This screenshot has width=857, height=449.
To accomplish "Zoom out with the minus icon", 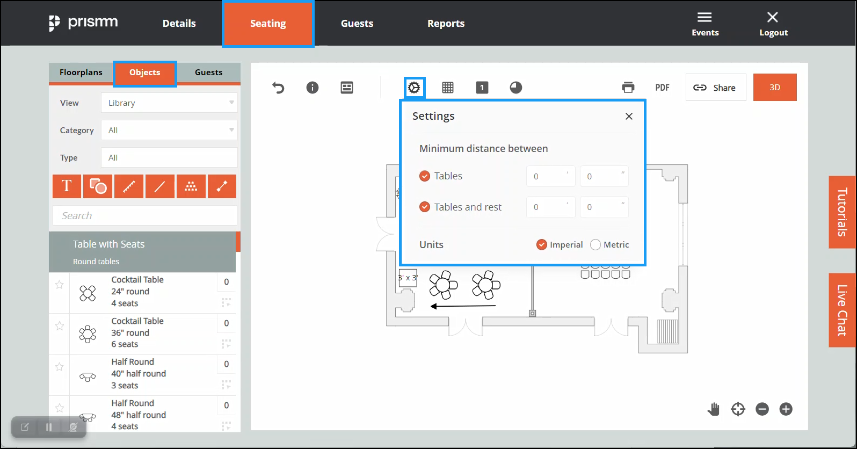I will [762, 409].
